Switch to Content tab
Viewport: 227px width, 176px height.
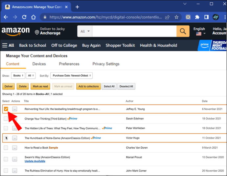13,64
